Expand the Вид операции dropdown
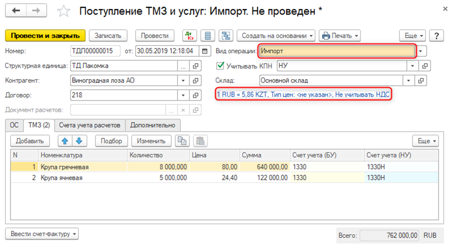The height and width of the screenshot is (244, 453). tap(421, 51)
